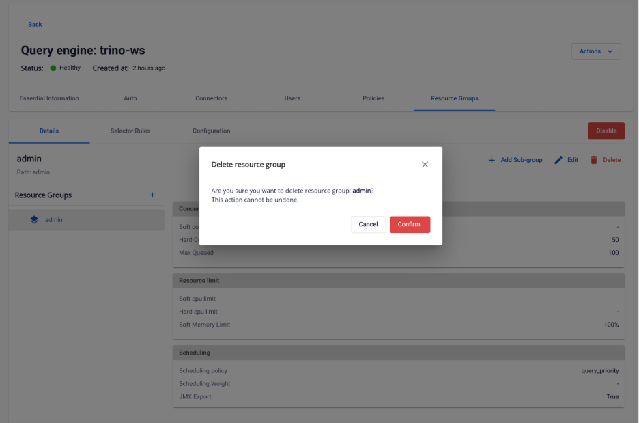Viewport: 639px width, 423px height.
Task: Click the Hard concurrency value 50
Action: click(x=615, y=240)
